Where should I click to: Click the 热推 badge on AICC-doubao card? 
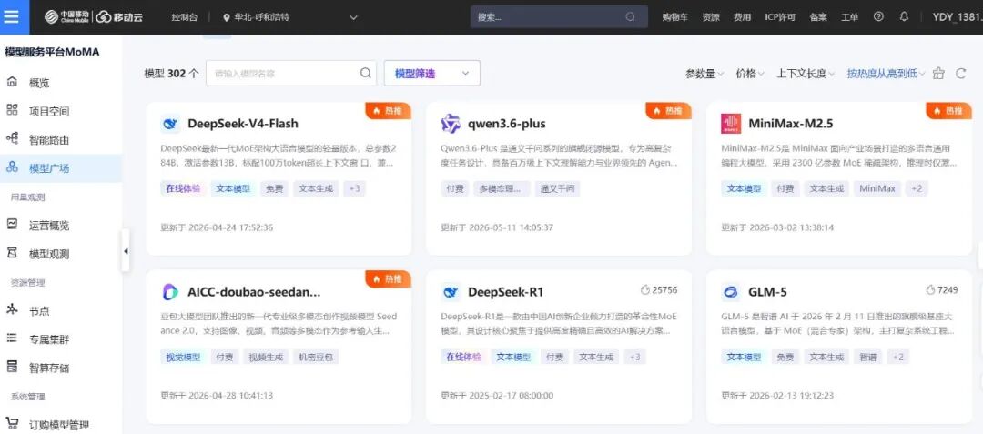(x=388, y=278)
